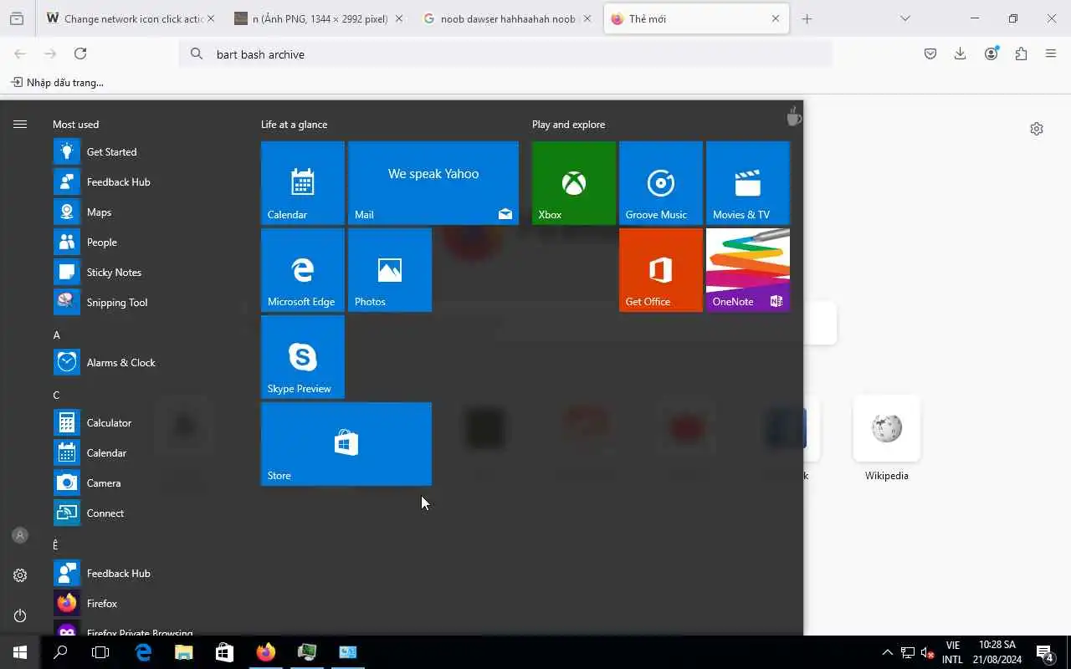This screenshot has height=669, width=1071.
Task: Show hidden system tray icons
Action: (x=887, y=652)
